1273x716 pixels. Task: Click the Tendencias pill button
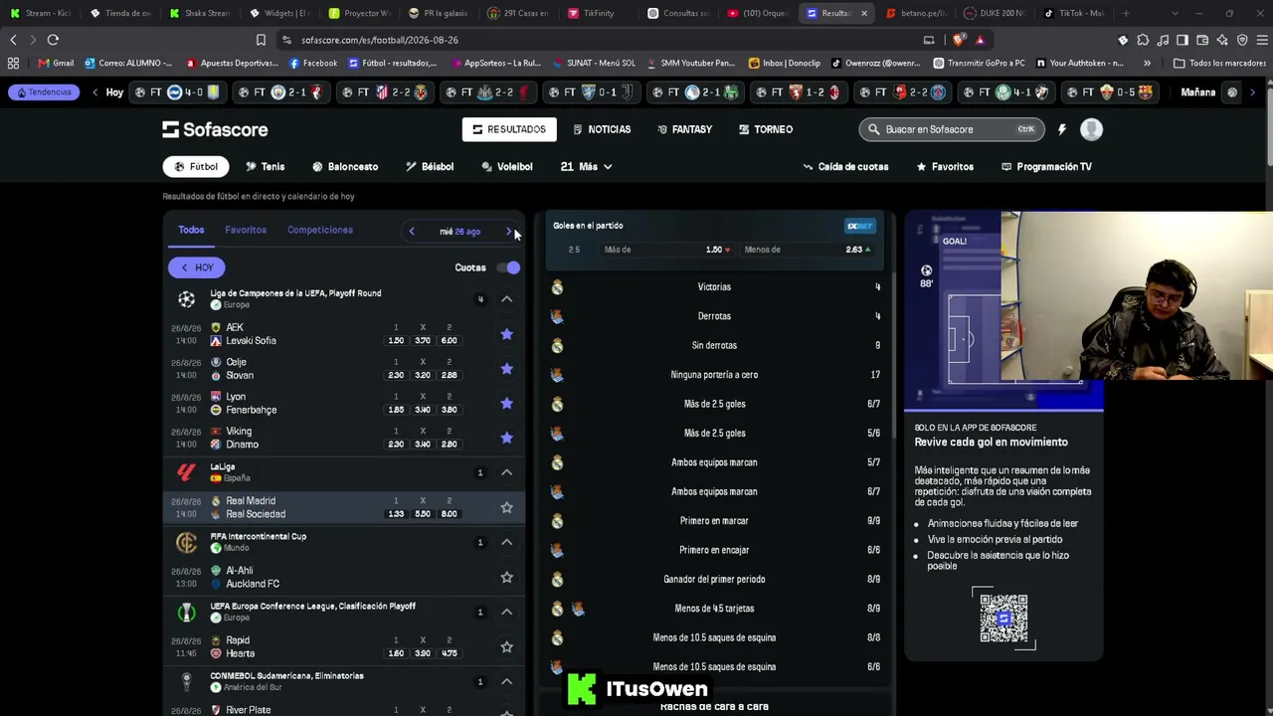click(x=44, y=92)
